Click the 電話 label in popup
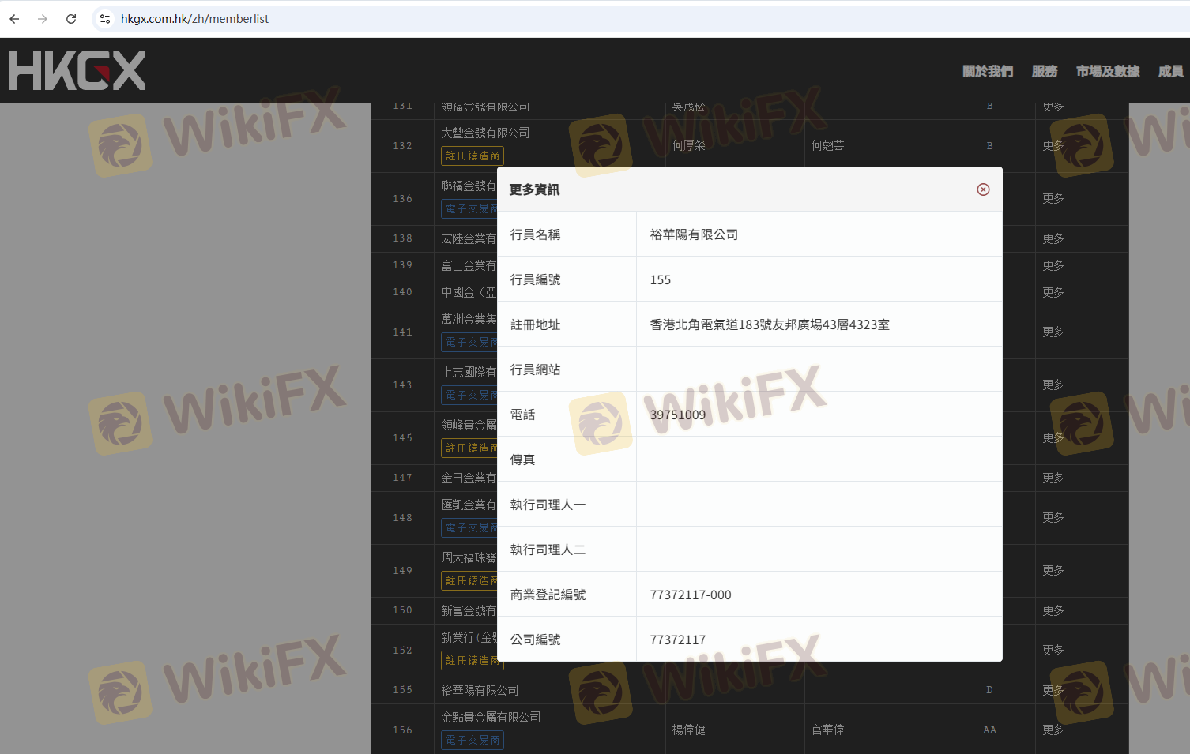1190x754 pixels. click(x=522, y=415)
